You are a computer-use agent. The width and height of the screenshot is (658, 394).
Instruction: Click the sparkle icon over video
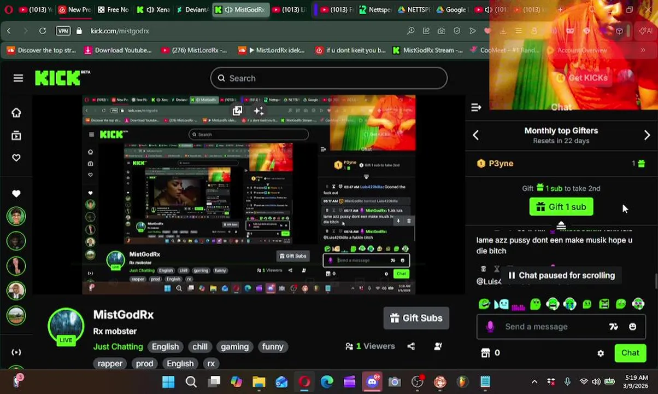coord(259,111)
